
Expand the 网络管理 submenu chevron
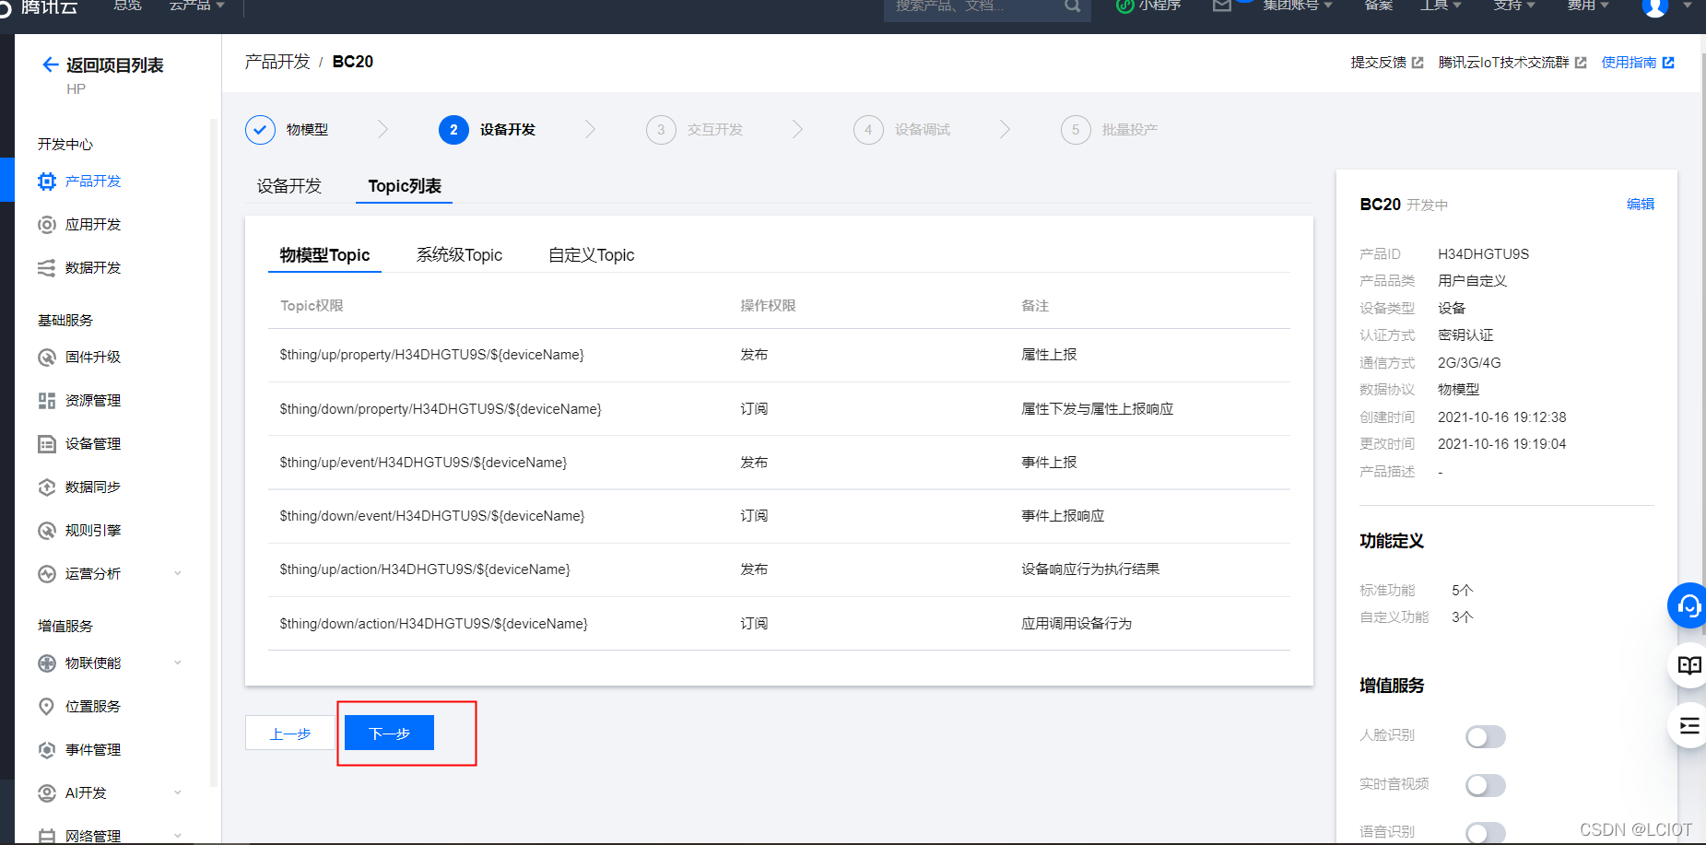pos(178,835)
